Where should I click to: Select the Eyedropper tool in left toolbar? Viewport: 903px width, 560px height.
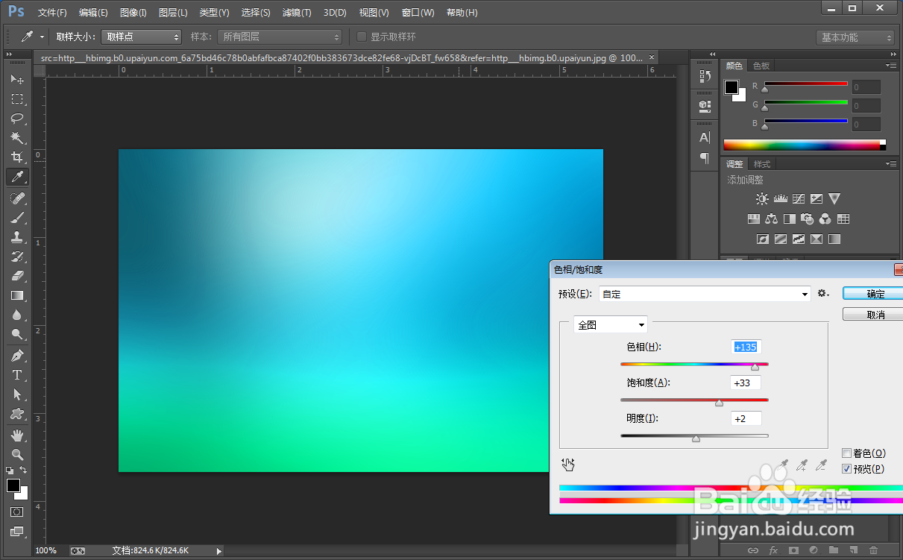coord(17,177)
